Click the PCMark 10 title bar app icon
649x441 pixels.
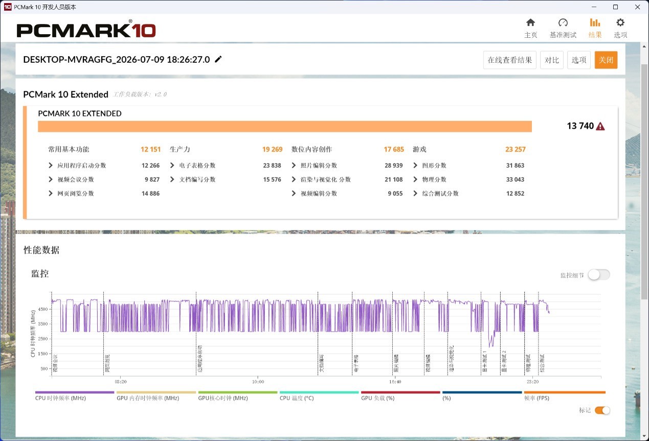pyautogui.click(x=8, y=7)
